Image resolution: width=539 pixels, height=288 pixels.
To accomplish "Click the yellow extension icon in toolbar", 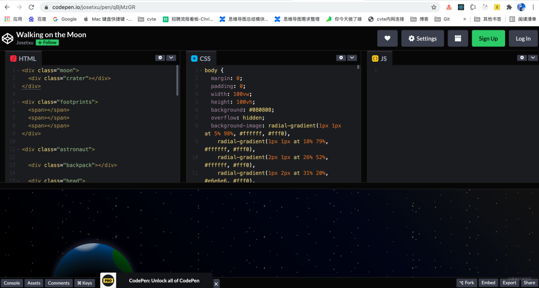I will [497, 7].
